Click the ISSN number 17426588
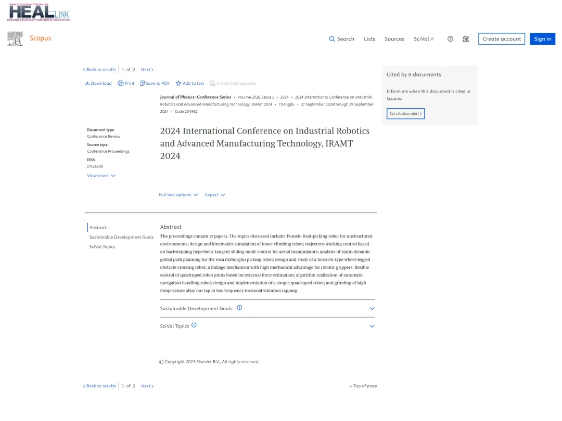 (95, 166)
